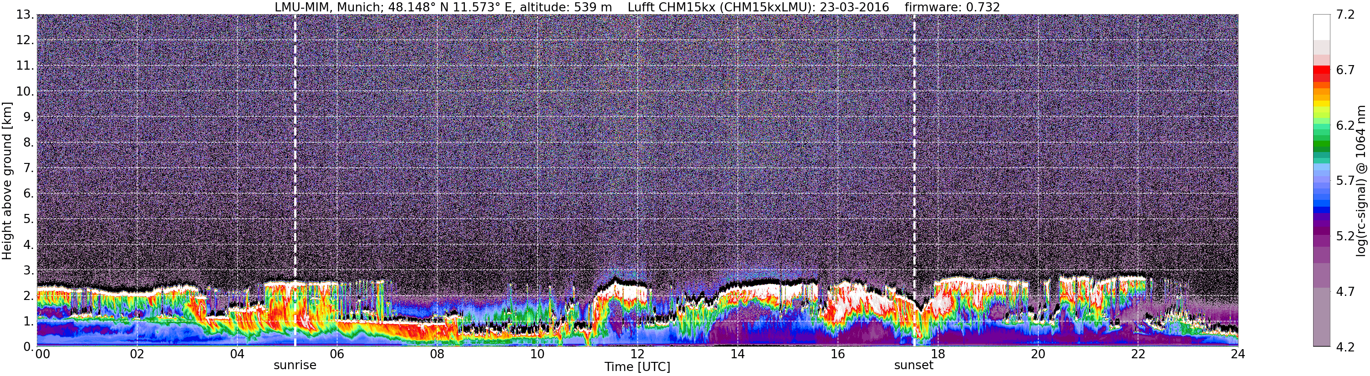Click the 'sunset' label under the time axis
Viewport: 1370px width, 376px height.
(914, 366)
